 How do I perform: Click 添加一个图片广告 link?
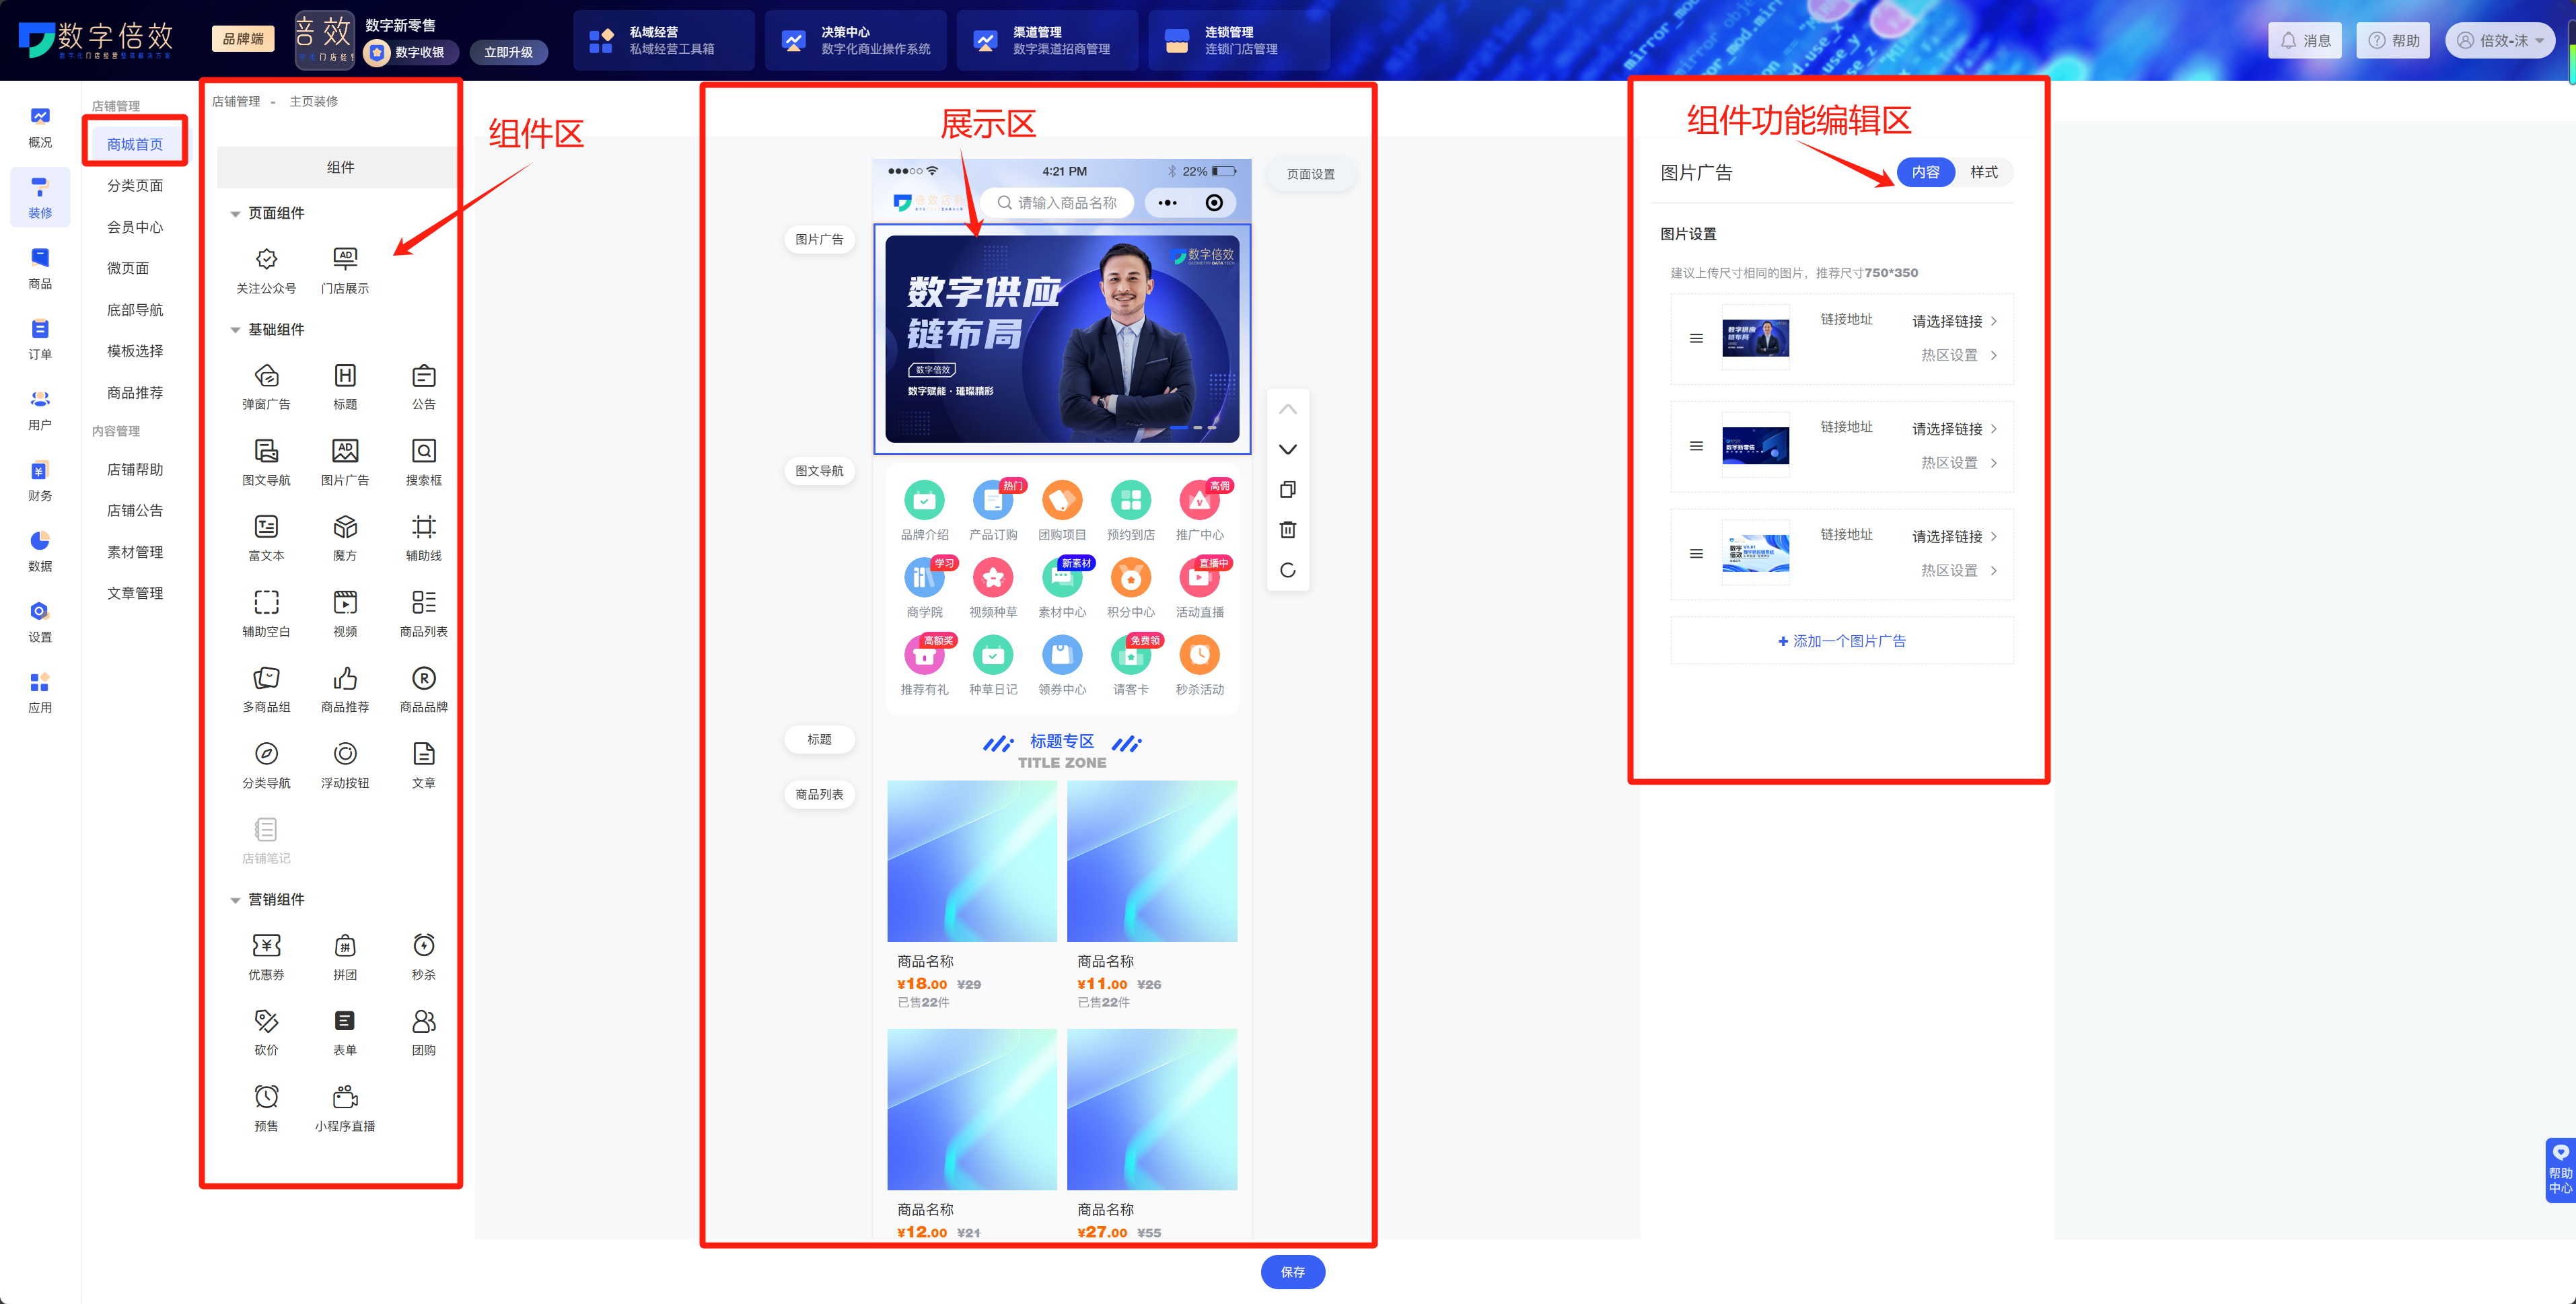click(x=1842, y=641)
